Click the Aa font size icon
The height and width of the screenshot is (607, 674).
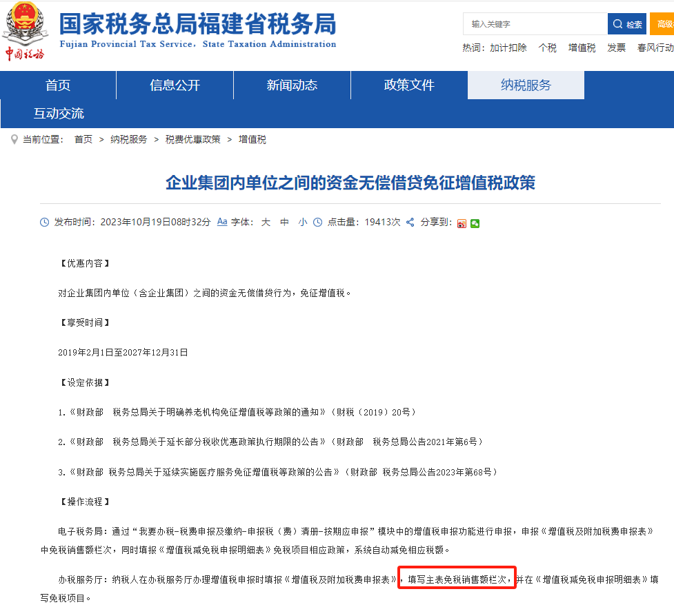[x=221, y=222]
